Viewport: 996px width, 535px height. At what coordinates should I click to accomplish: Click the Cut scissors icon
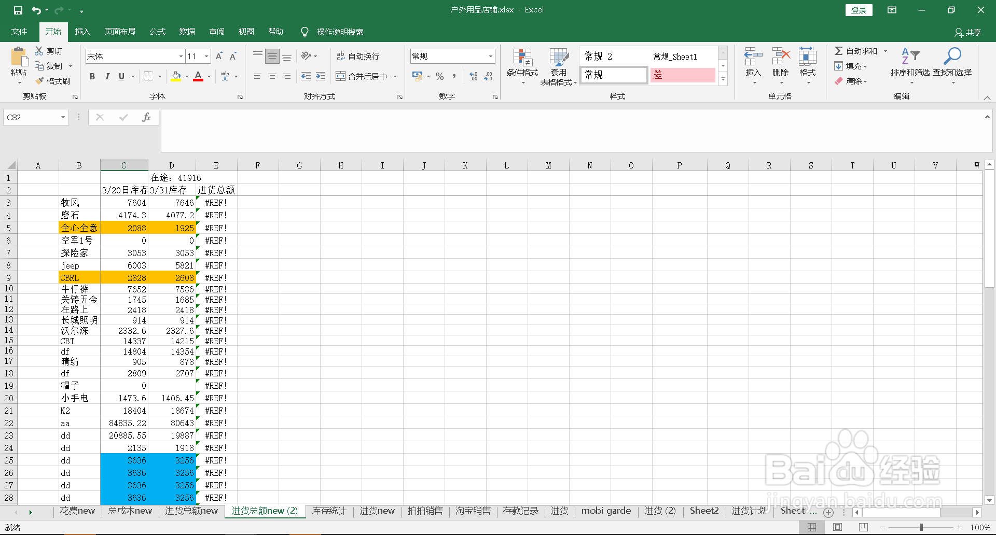(39, 51)
